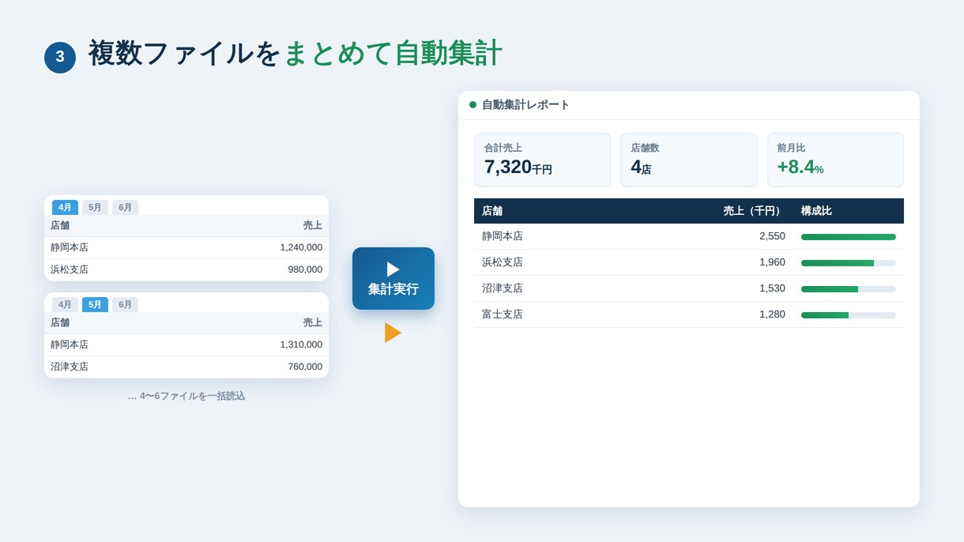Click the 1,960 sales value
This screenshot has width=964, height=542.
[772, 262]
